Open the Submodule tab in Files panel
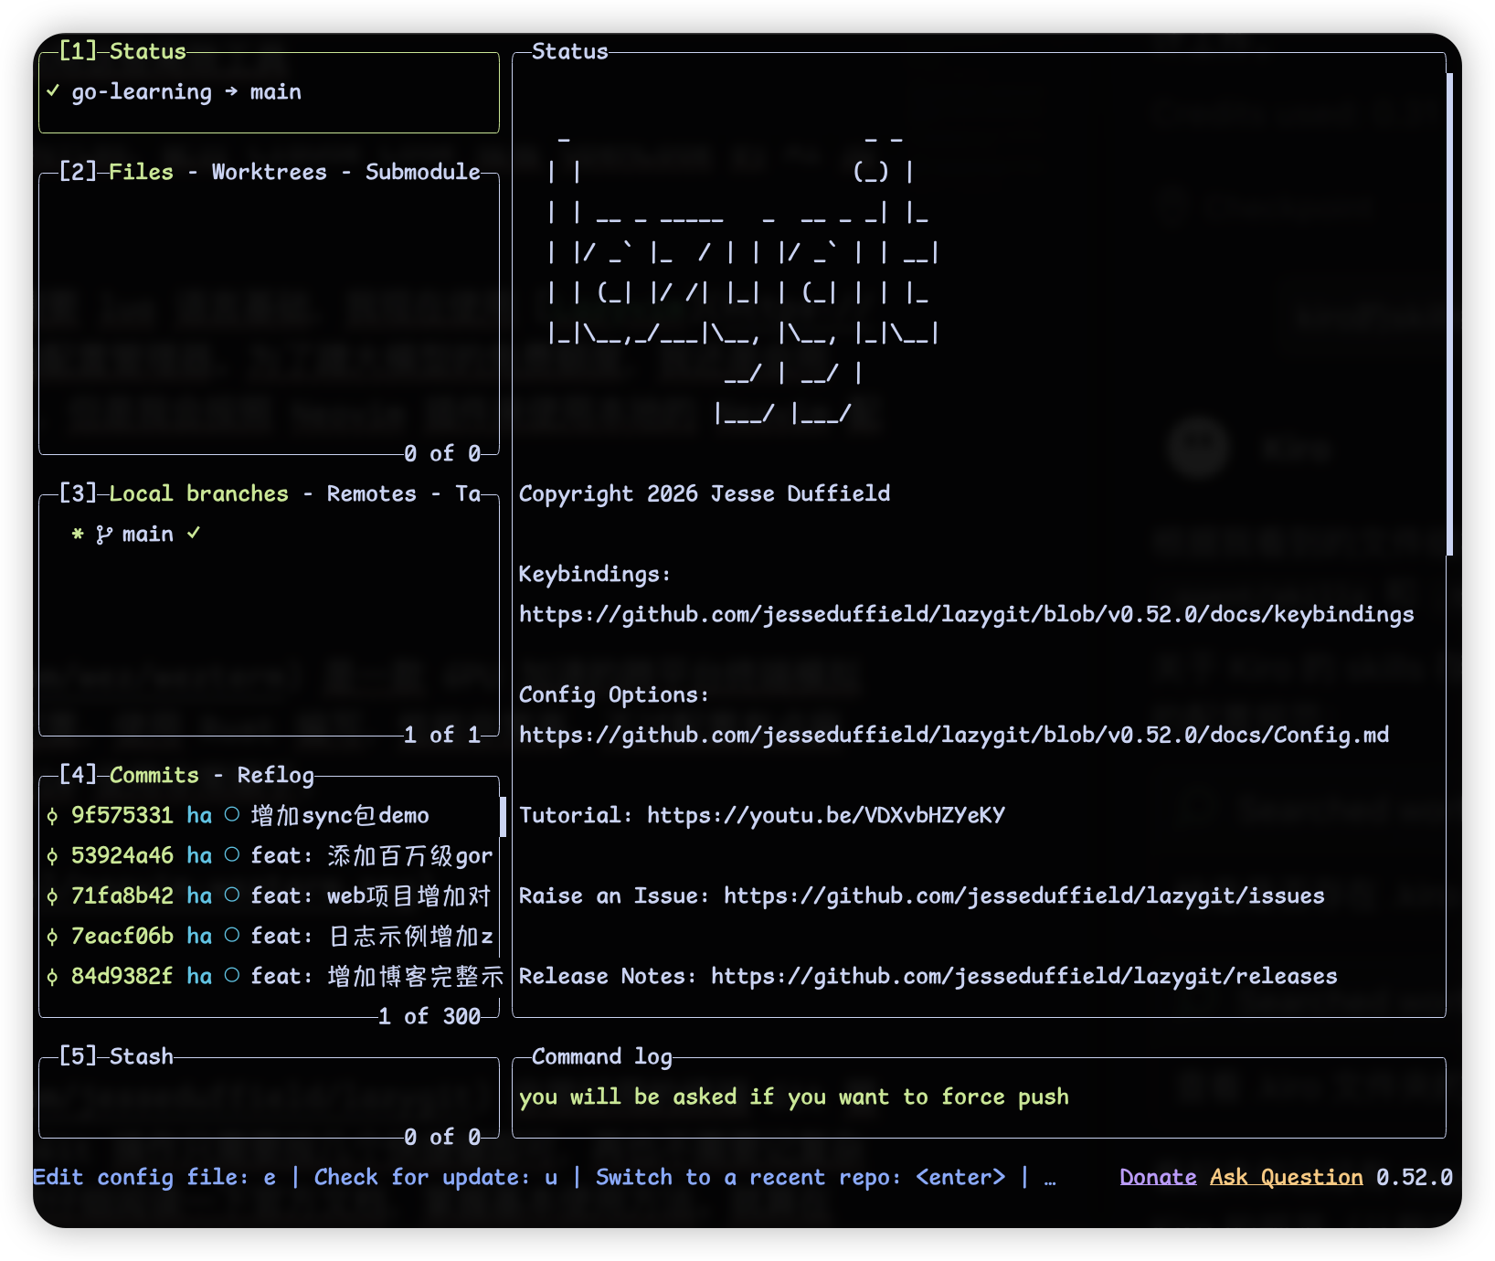Image resolution: width=1495 pixels, height=1261 pixels. (422, 172)
